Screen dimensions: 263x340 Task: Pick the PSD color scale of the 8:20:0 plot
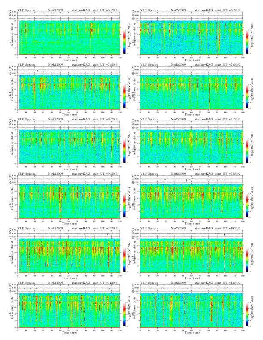tap(124, 151)
